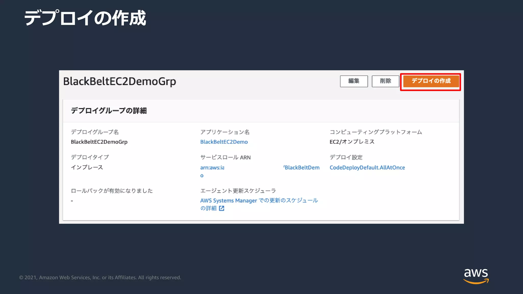The height and width of the screenshot is (294, 523).
Task: Click the デプロイグループの詳細 section header
Action: tap(109, 111)
